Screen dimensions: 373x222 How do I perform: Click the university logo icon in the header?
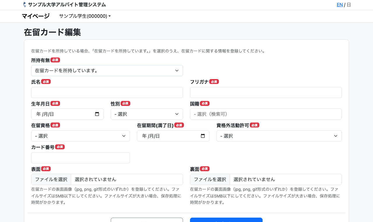point(24,5)
